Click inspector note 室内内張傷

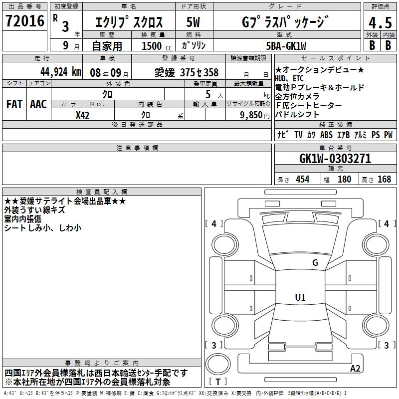pos(22,219)
